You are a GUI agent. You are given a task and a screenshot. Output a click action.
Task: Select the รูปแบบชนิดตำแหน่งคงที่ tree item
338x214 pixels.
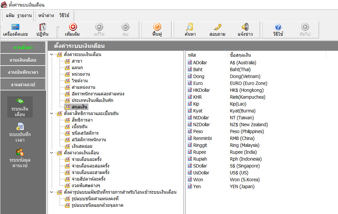(x=95, y=199)
